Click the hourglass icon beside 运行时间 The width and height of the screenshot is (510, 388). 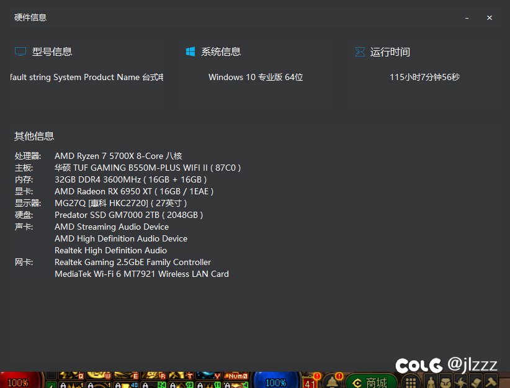(360, 52)
